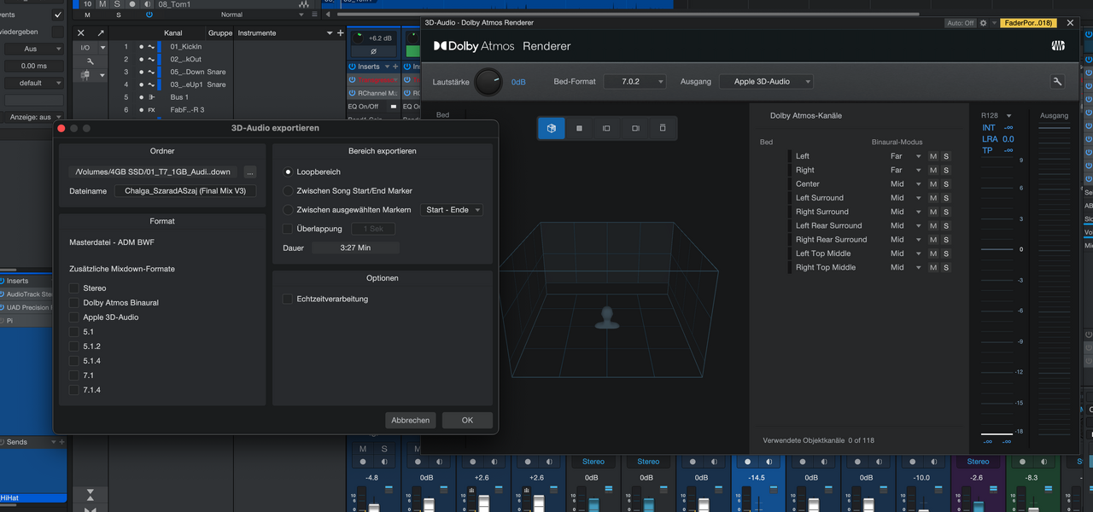Open Dolby renderer wrench settings
This screenshot has width=1093, height=512.
point(1057,81)
